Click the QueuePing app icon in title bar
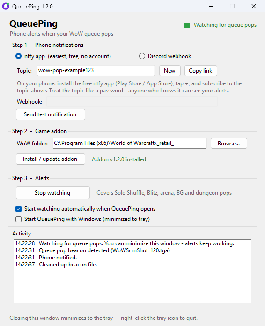This screenshot has width=265, height=326. [x=6, y=6]
